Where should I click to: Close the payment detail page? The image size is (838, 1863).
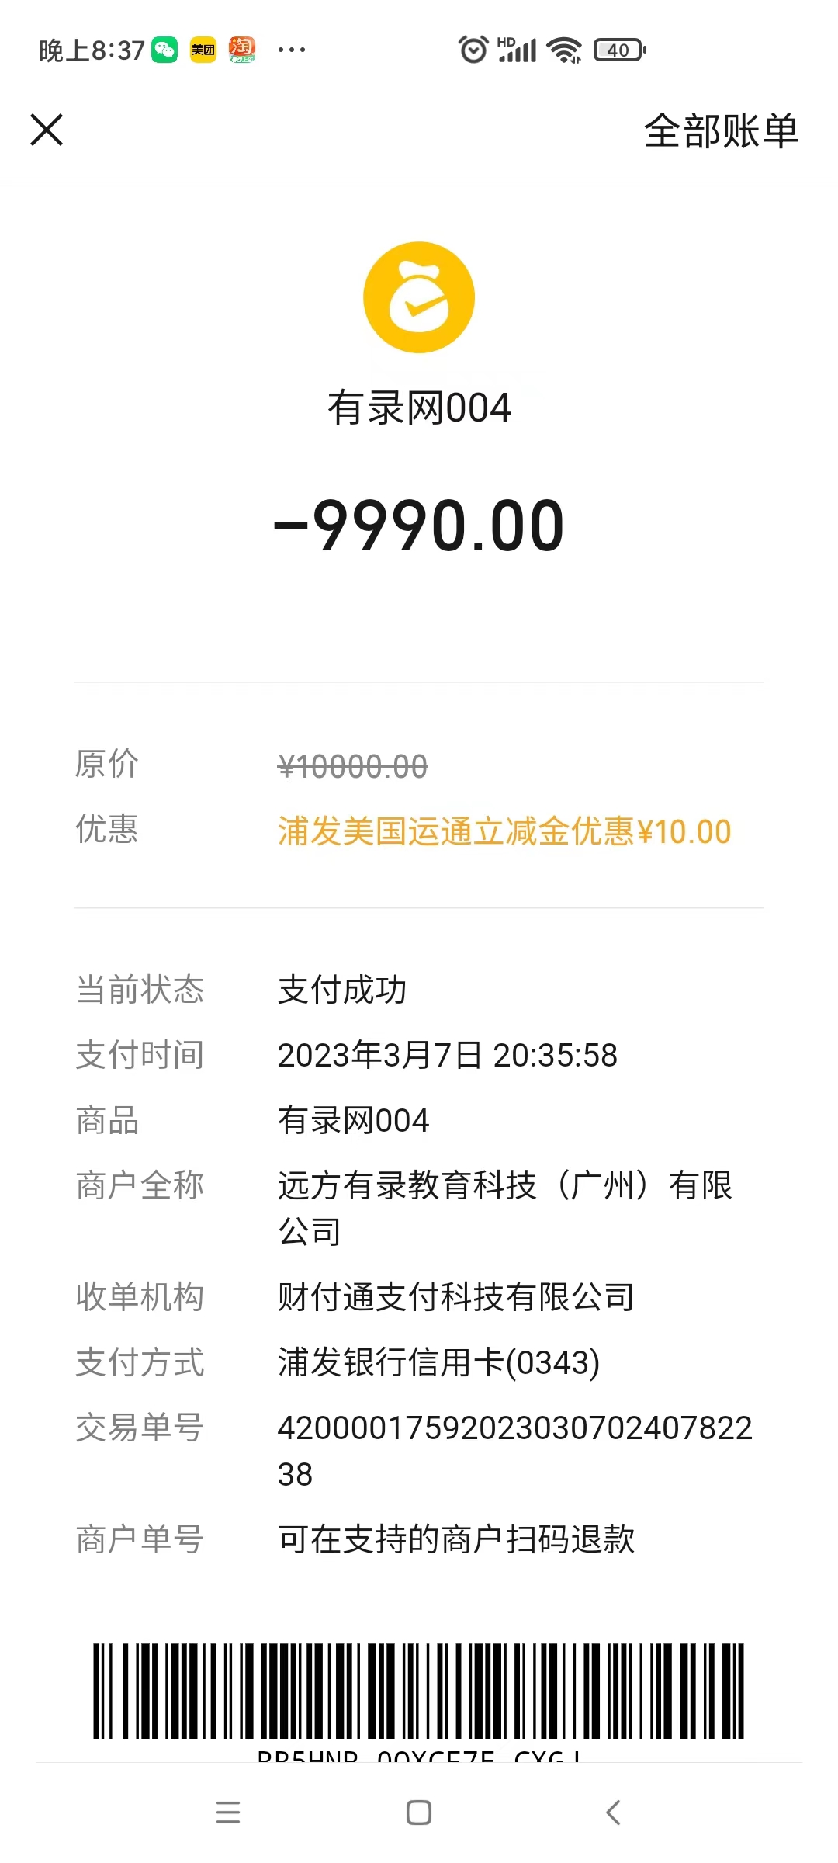[x=47, y=130]
